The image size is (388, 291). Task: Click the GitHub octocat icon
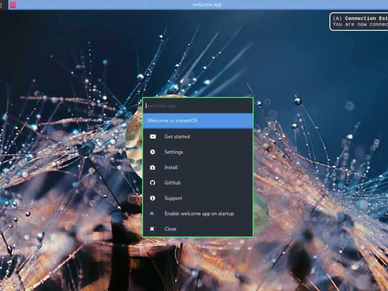[152, 183]
